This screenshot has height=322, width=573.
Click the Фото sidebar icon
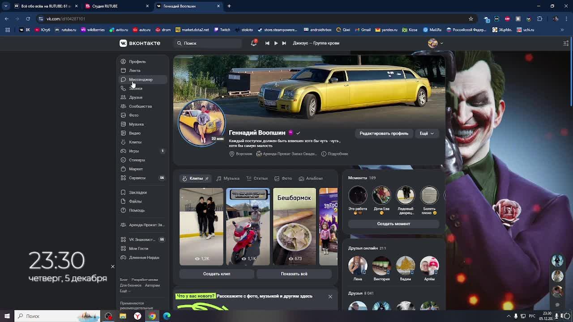point(124,115)
